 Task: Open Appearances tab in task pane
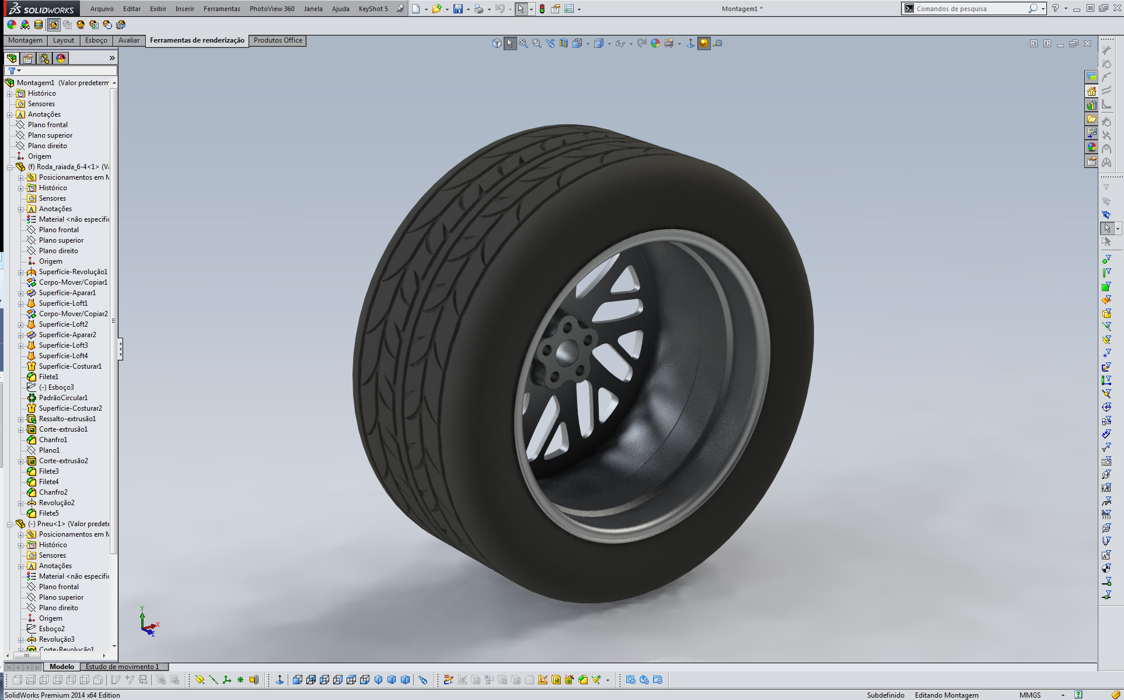tap(1091, 147)
